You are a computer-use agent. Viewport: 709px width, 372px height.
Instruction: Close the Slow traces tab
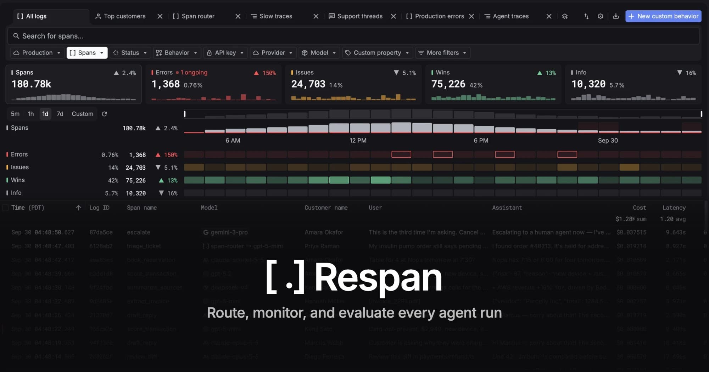click(x=316, y=16)
